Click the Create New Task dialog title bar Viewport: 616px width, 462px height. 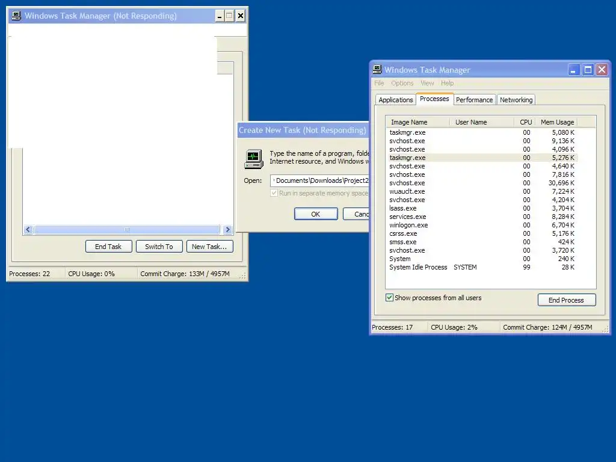coord(303,130)
